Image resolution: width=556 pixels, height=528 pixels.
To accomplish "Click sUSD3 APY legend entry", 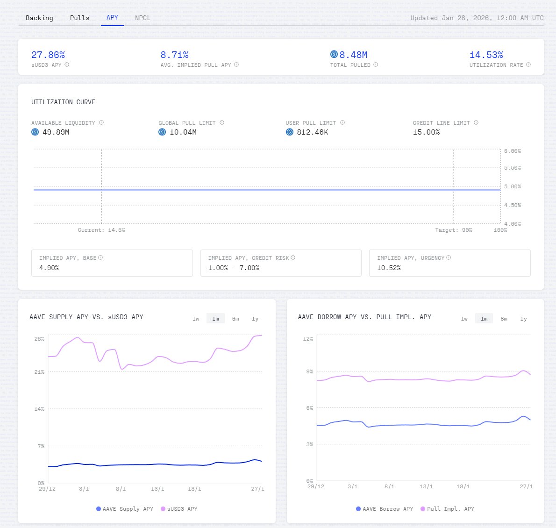I will coord(179,509).
